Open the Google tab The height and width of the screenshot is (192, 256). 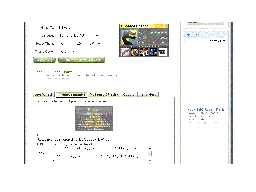(129, 95)
